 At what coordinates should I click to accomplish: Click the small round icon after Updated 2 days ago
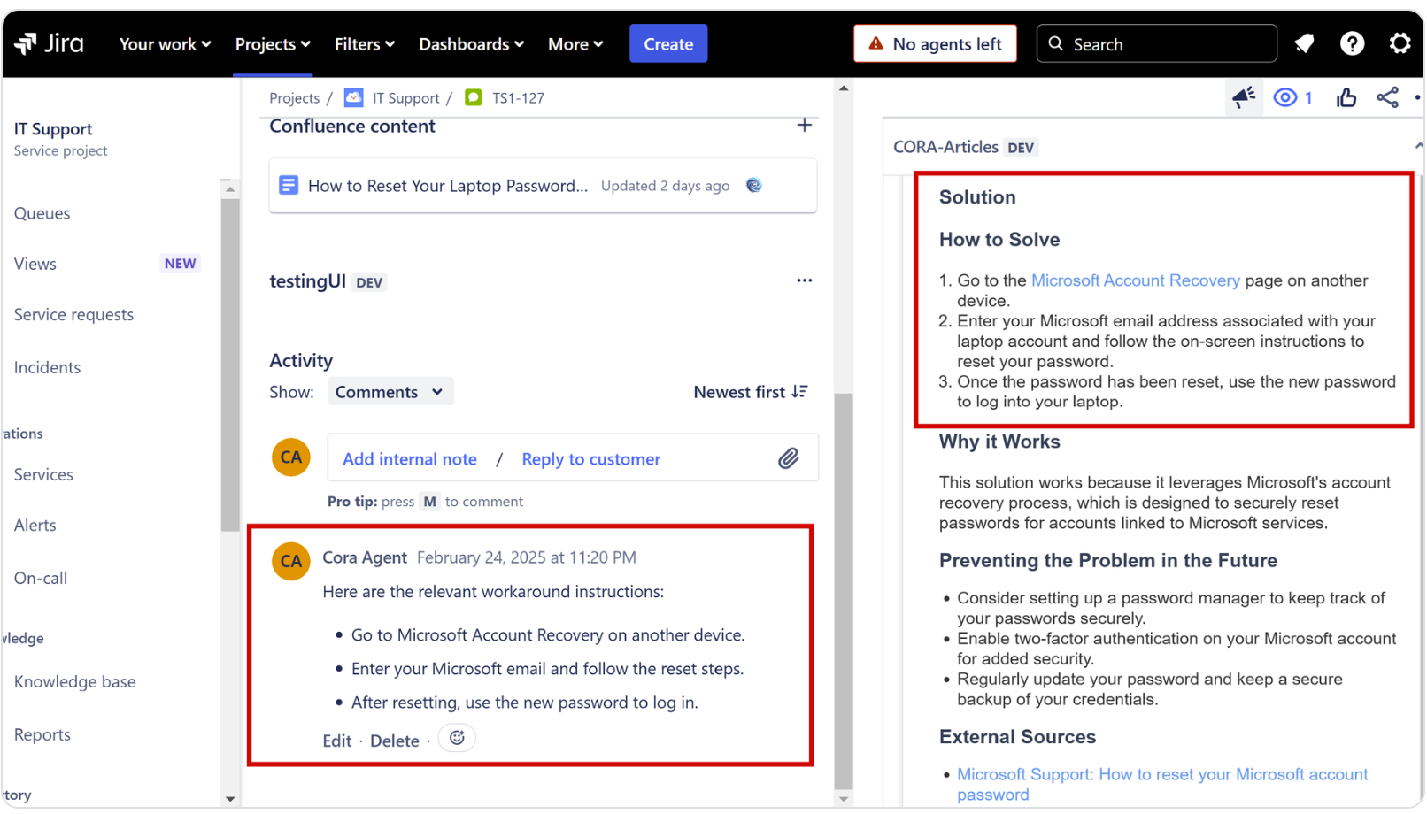click(753, 185)
